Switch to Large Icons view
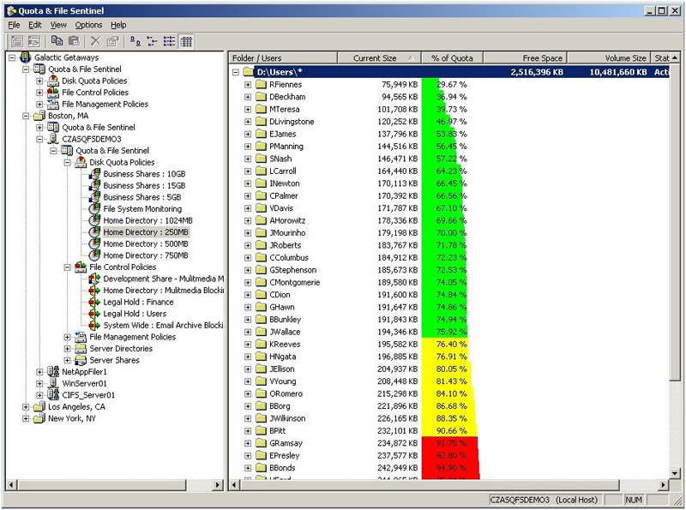The height and width of the screenshot is (510, 686). click(x=135, y=41)
